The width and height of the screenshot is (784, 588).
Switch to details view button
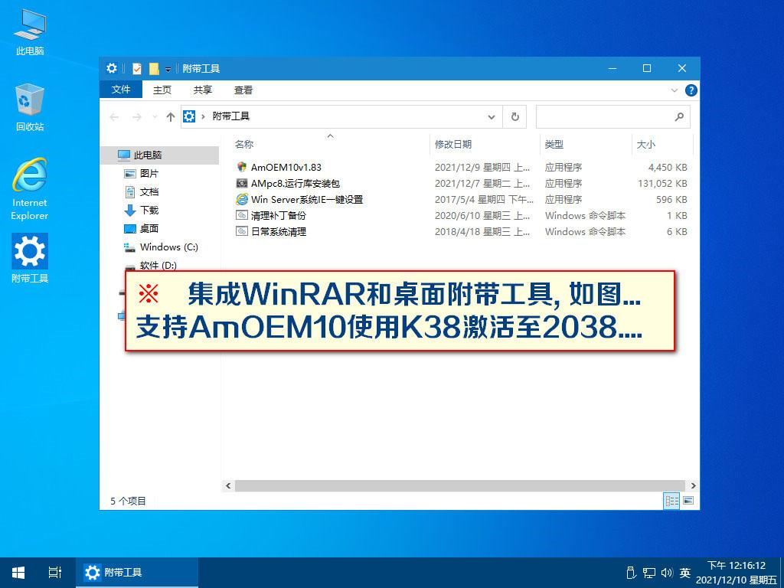coord(671,501)
